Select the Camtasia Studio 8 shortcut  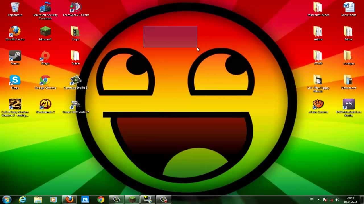point(76,82)
